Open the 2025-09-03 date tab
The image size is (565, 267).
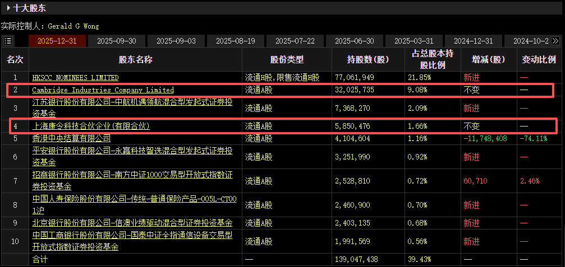pos(176,41)
